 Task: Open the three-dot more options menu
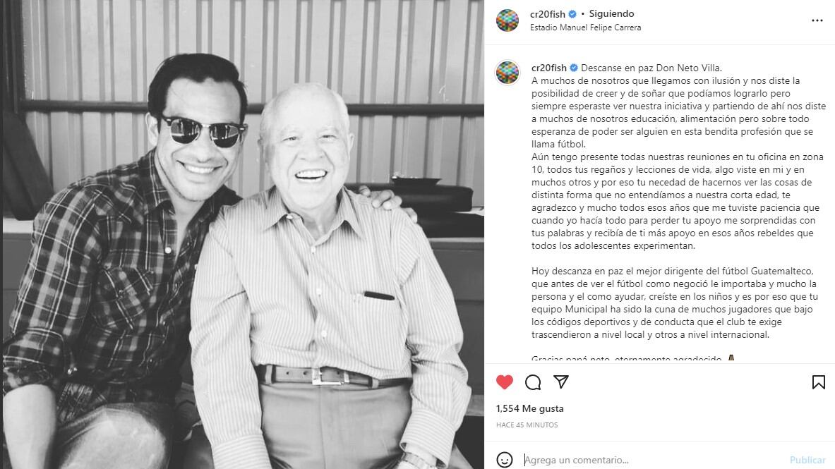817,20
